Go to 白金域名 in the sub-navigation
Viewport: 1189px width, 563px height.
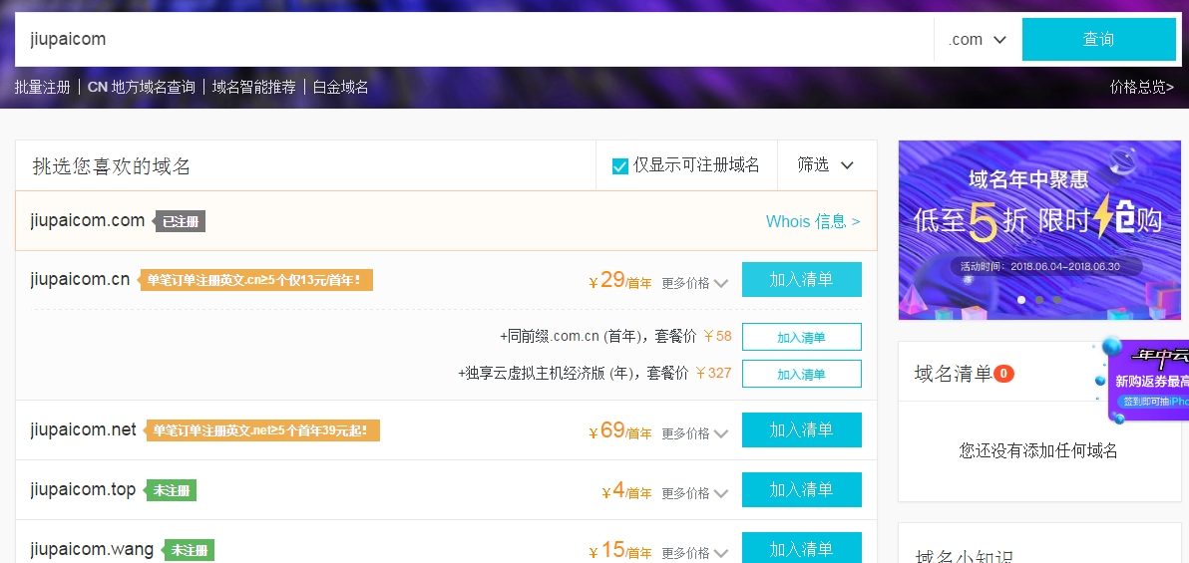(x=341, y=87)
